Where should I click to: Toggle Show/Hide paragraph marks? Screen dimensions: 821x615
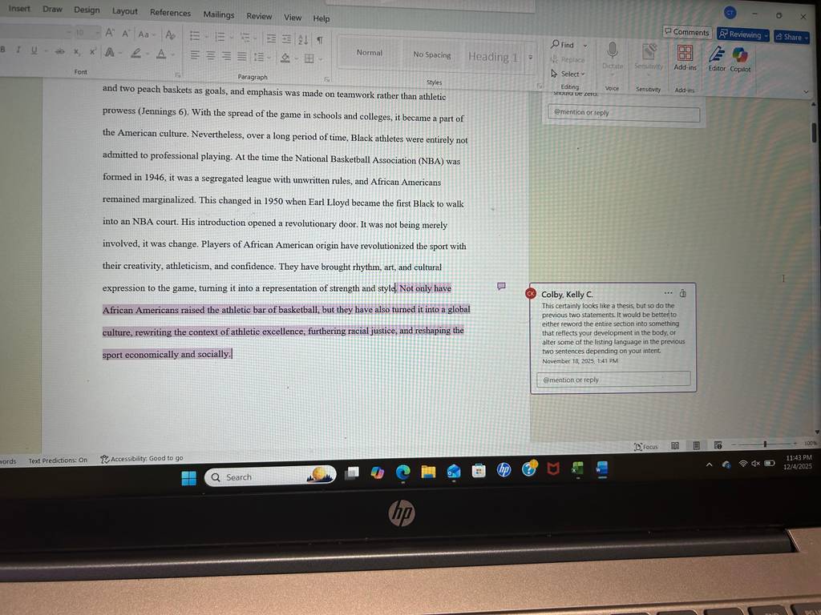coord(319,40)
